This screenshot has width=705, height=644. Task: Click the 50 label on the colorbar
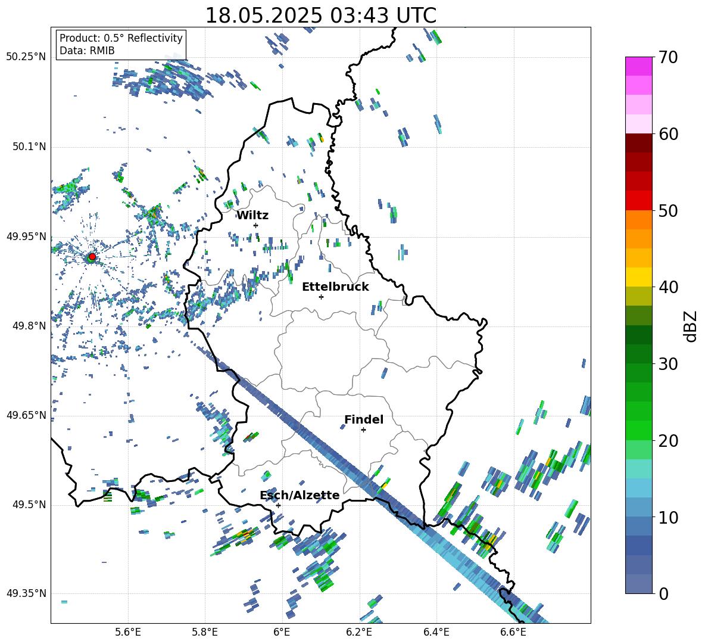667,210
